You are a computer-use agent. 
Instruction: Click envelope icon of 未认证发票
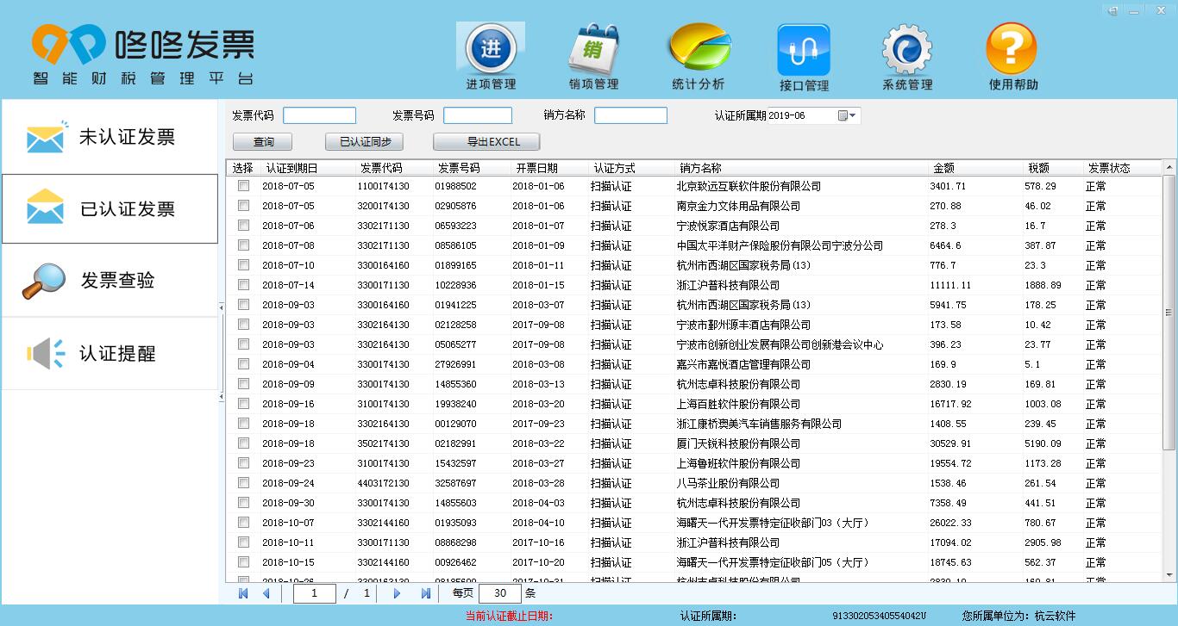coord(45,137)
